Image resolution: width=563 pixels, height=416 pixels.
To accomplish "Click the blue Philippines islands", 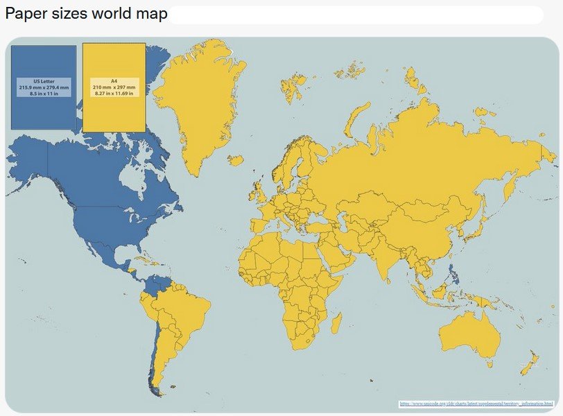I will coord(452,274).
